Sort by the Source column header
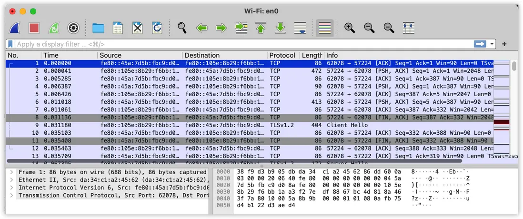This screenshot has height=219, width=523. 140,55
